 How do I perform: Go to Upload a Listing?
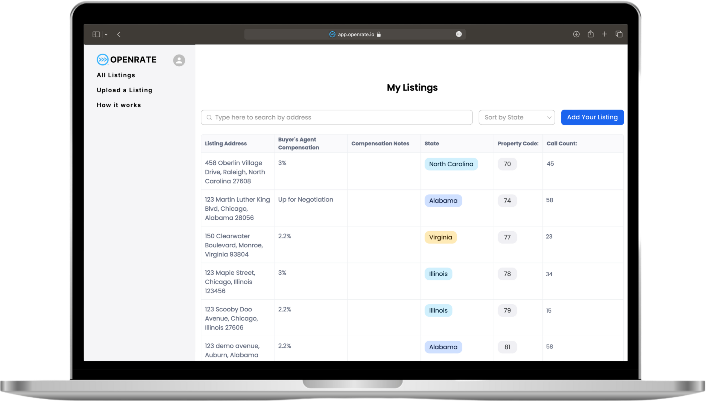click(124, 90)
